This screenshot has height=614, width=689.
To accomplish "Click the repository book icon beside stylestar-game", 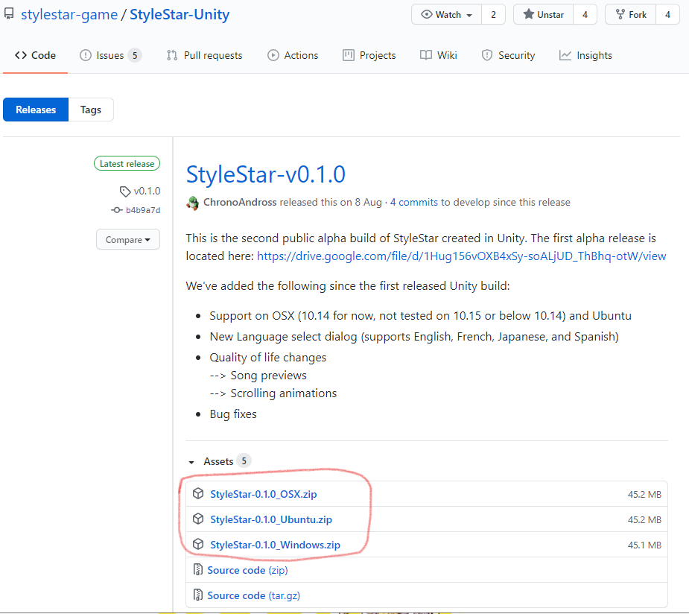I will tap(9, 14).
